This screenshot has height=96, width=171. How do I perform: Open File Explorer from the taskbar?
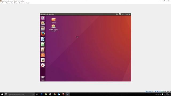pyautogui.click(x=46, y=94)
